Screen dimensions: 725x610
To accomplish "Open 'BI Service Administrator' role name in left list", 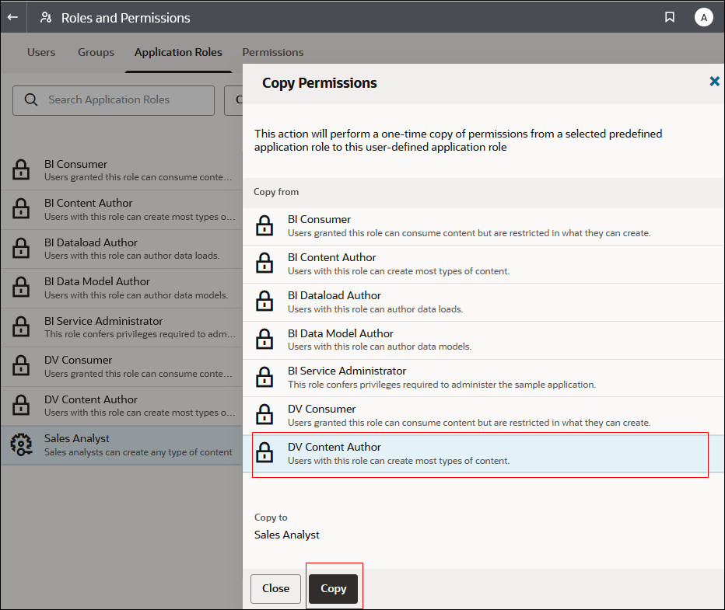I will [x=103, y=321].
